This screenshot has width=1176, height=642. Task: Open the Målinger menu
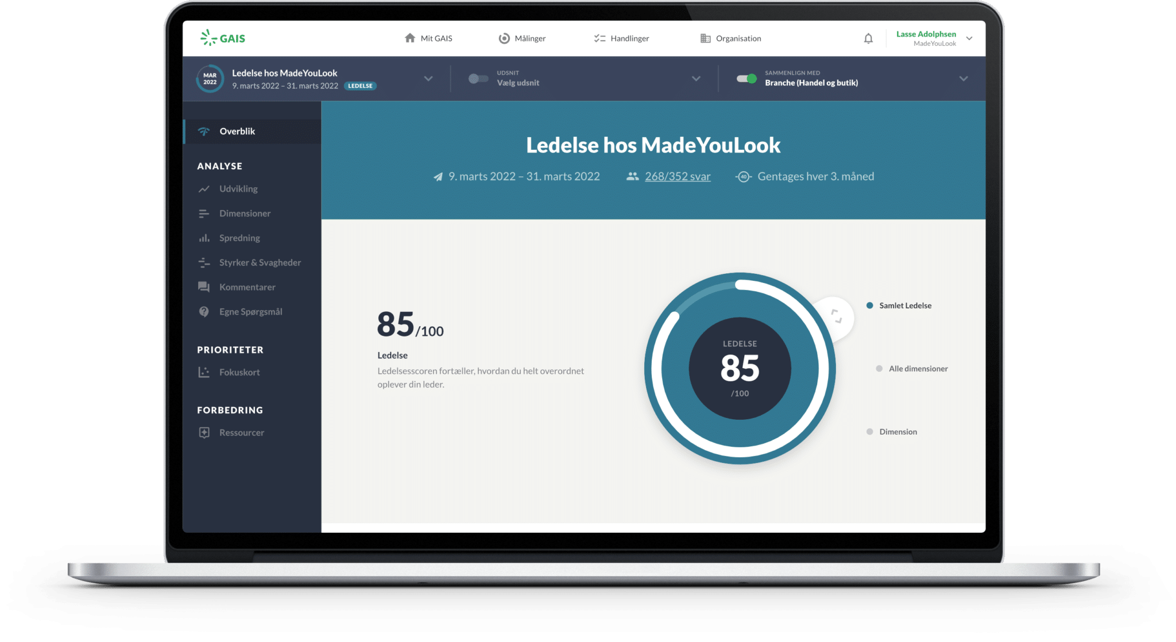[x=522, y=38]
